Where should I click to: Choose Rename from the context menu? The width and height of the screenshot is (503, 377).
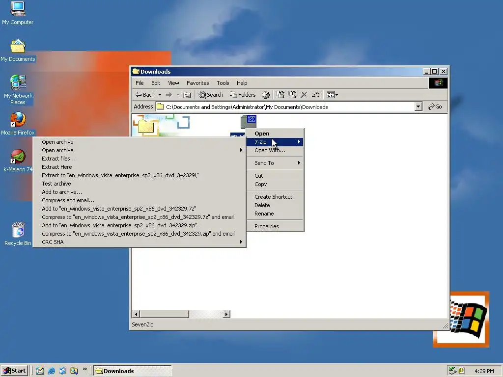[x=275, y=214]
